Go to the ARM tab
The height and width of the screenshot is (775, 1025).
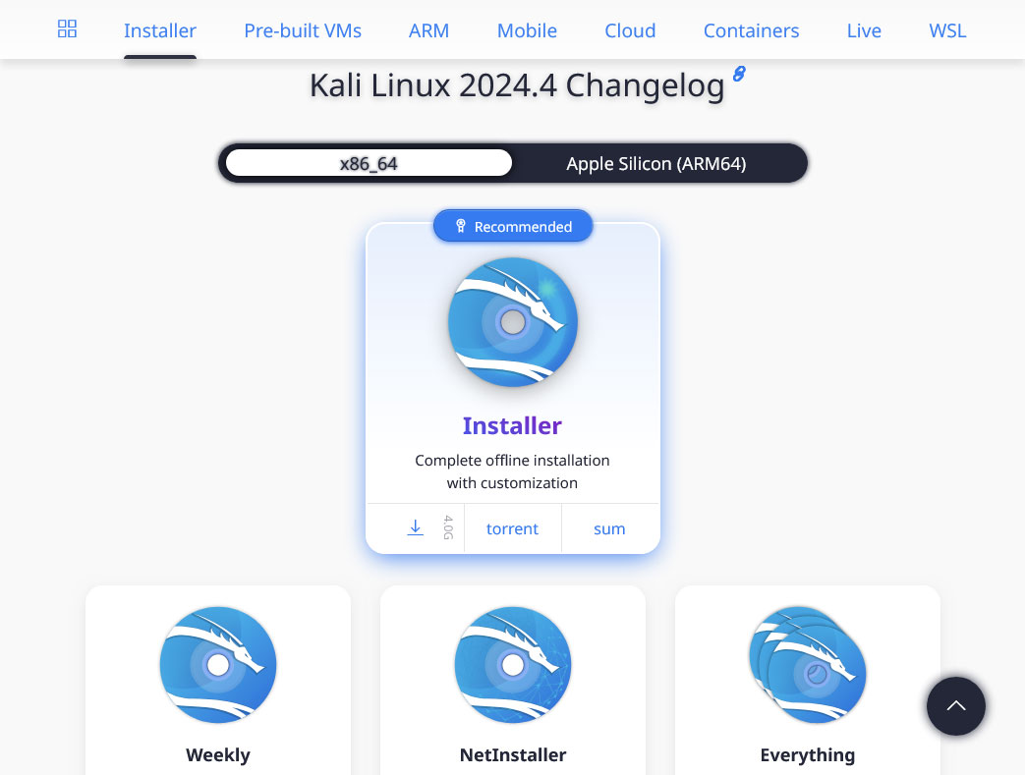[428, 30]
